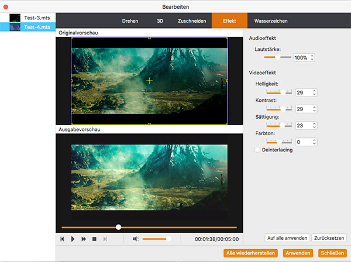Close the Bearbeiten window with red button
The width and height of the screenshot is (351, 262).
[x=6, y=7]
